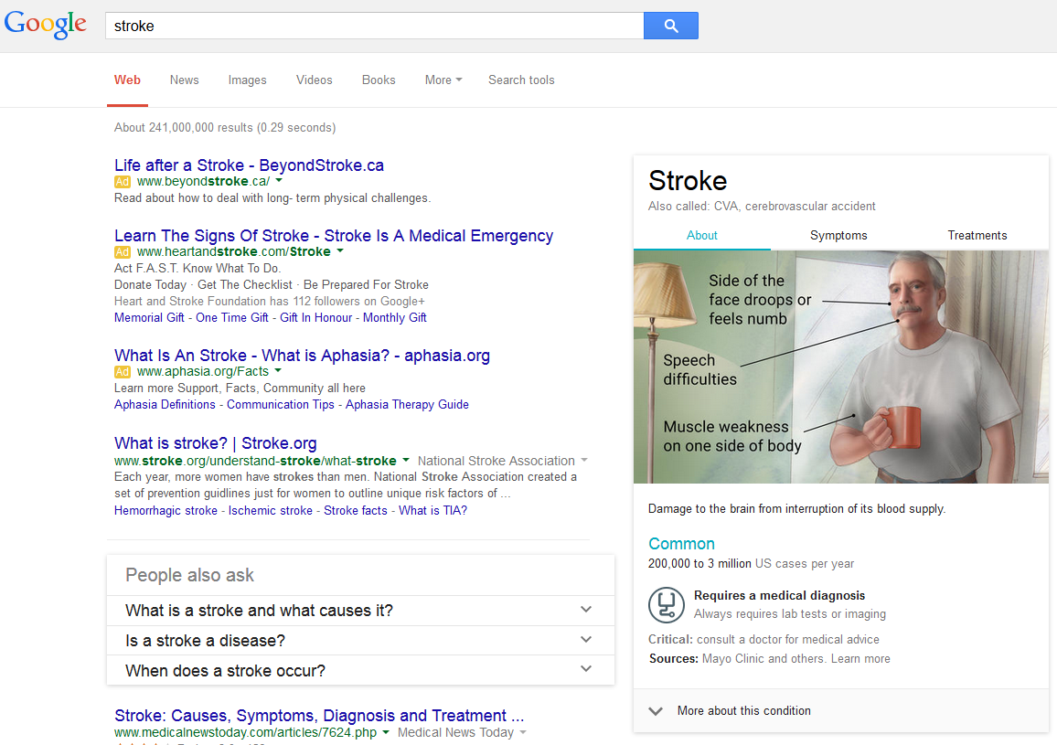Open Search tools options
The height and width of the screenshot is (745, 1057).
coord(521,80)
